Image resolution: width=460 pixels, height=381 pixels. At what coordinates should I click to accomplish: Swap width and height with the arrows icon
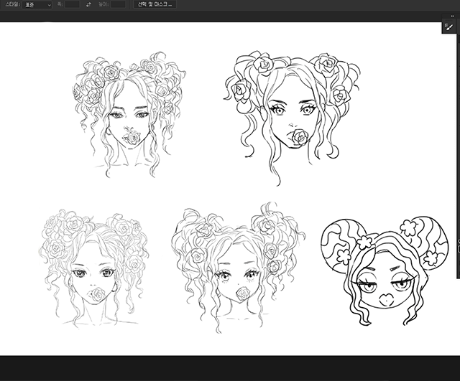88,5
